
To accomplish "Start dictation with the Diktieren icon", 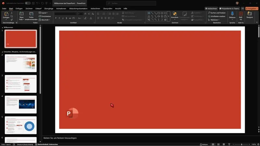I will [232, 14].
